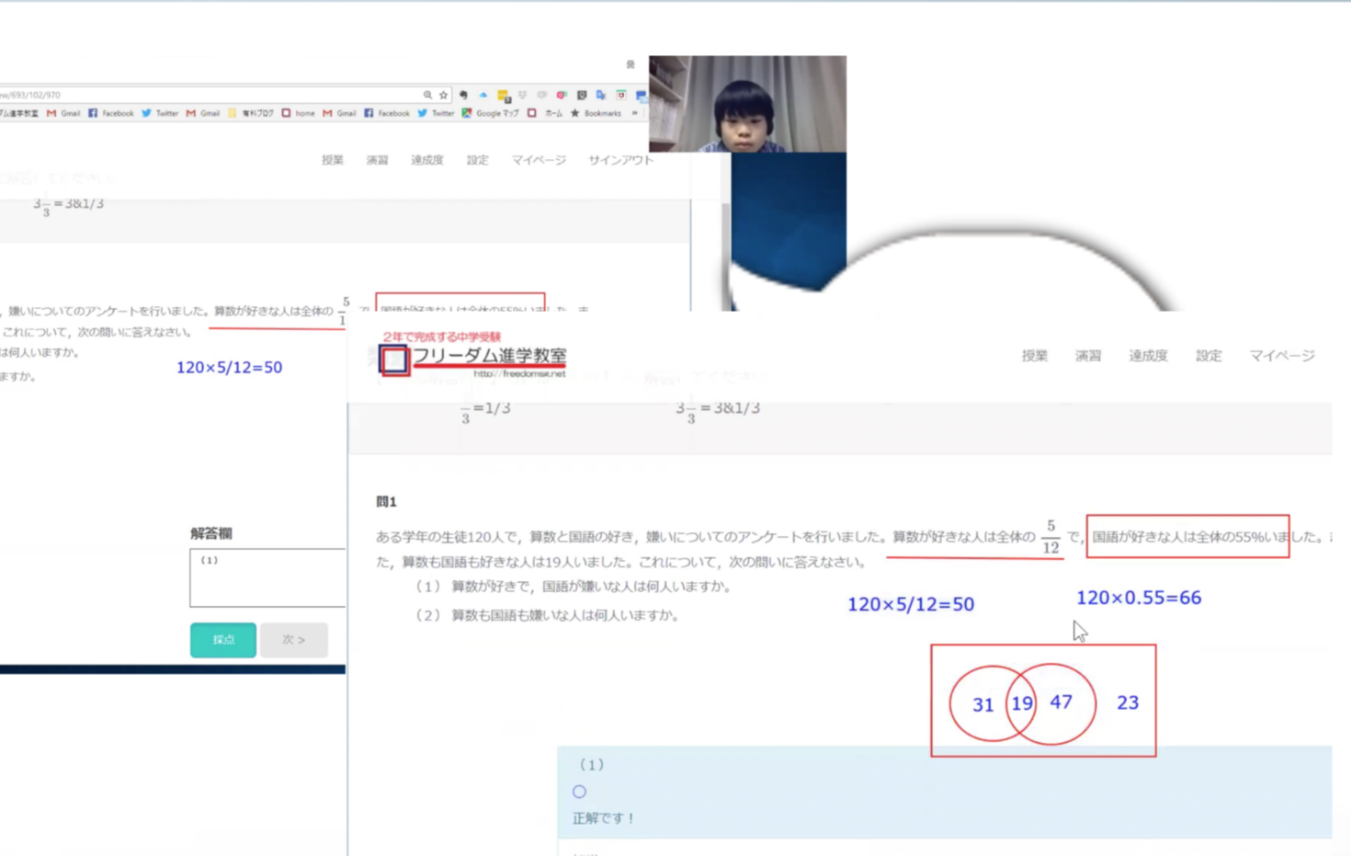Viewport: 1352px width, 856px height.
Task: Click the 問1 heading
Action: pyautogui.click(x=386, y=502)
